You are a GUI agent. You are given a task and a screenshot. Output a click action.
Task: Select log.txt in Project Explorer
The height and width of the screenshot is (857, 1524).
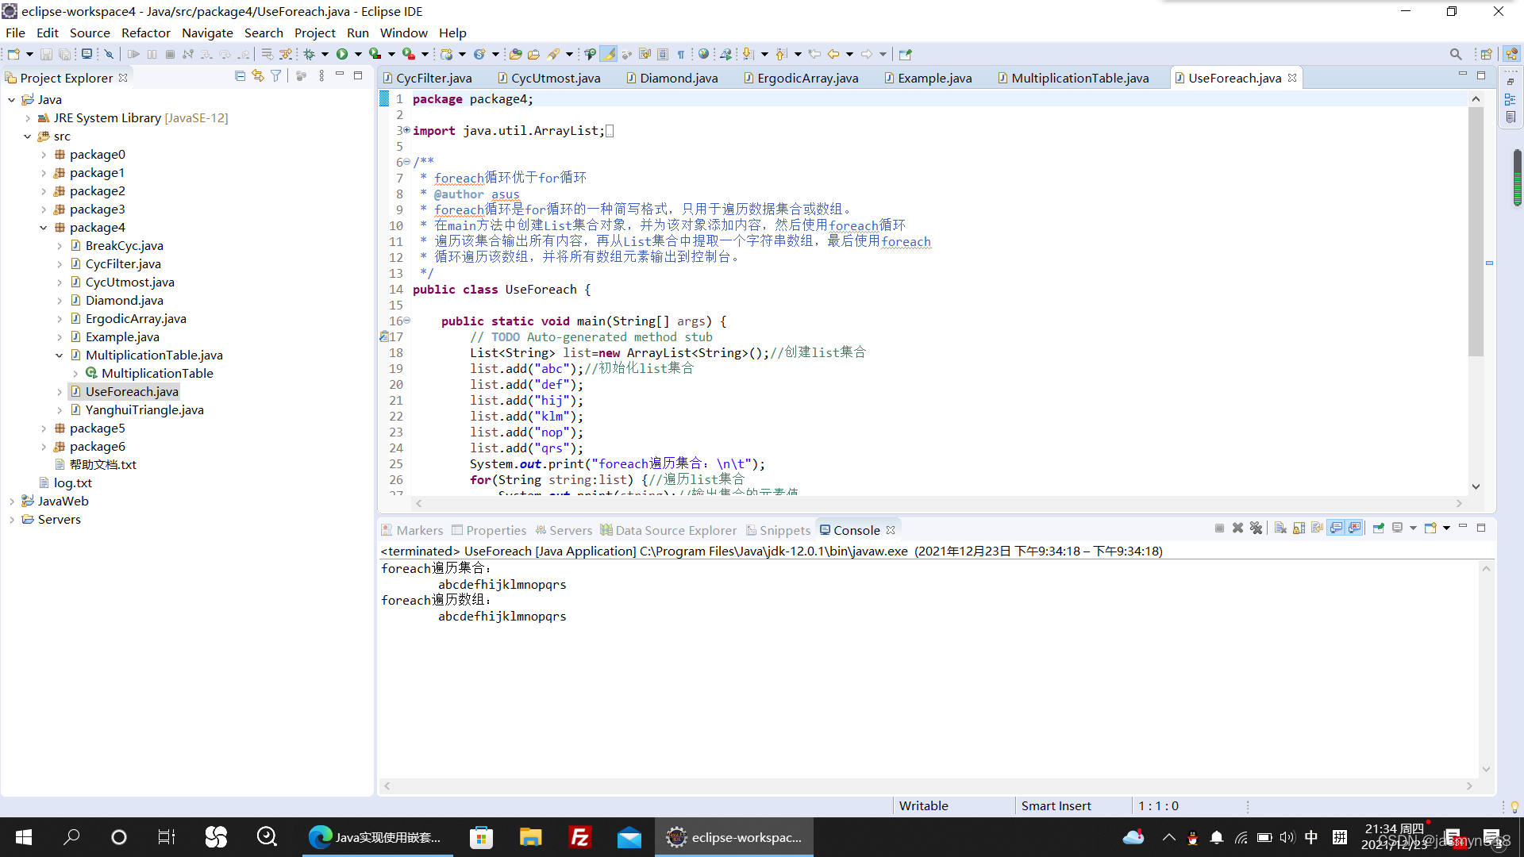[73, 483]
